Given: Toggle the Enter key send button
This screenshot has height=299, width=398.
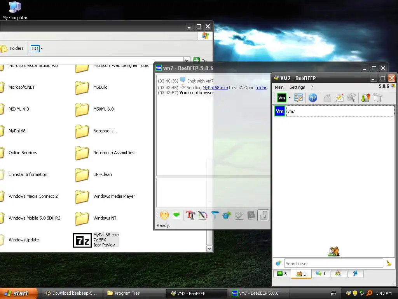Looking at the screenshot, I should click(x=263, y=215).
